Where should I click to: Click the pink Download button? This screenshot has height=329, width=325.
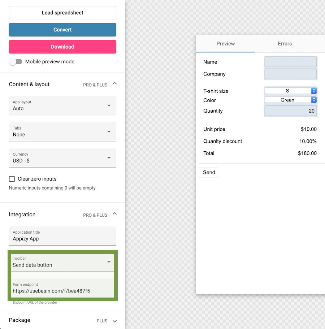62,47
